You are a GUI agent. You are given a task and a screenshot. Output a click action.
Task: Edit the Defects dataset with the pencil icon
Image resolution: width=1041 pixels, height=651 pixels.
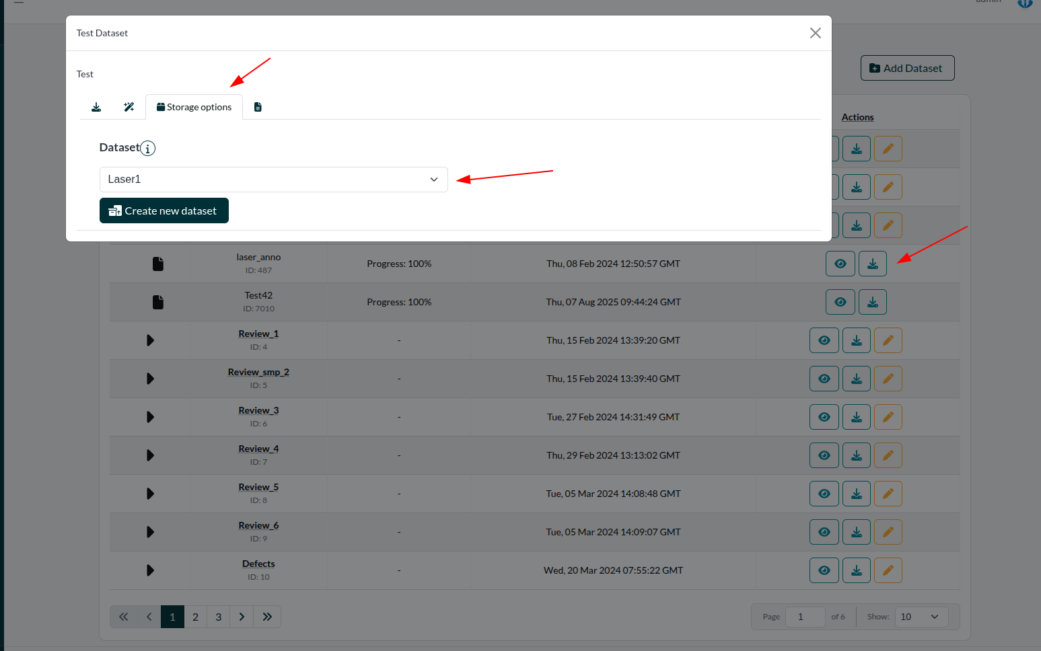(x=888, y=570)
